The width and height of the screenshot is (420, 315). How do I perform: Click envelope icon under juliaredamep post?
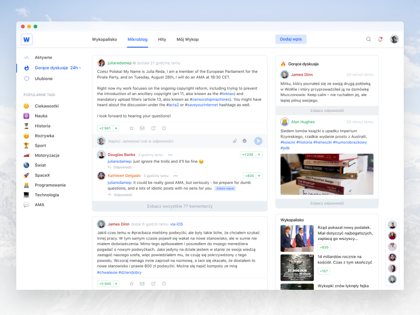coord(142,128)
